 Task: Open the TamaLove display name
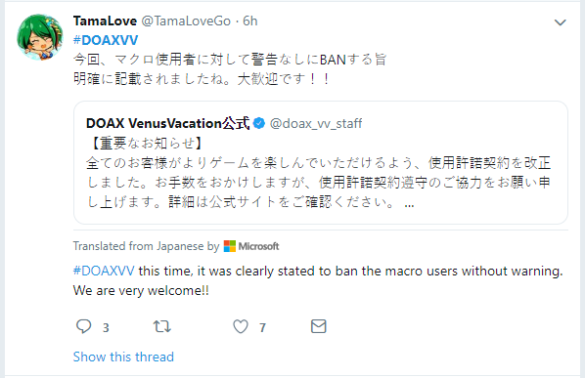click(x=105, y=21)
